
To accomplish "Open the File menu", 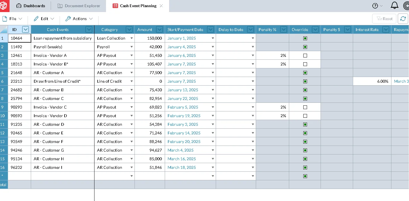I will pos(12,19).
